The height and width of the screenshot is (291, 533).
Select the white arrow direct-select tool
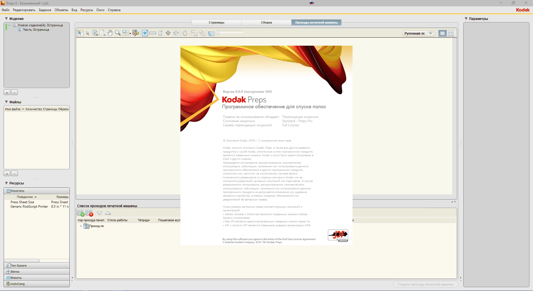tap(87, 33)
